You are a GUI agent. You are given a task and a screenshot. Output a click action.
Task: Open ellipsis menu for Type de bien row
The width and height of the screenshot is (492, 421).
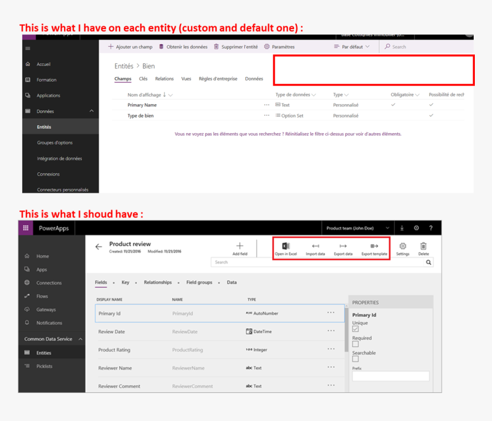(267, 116)
